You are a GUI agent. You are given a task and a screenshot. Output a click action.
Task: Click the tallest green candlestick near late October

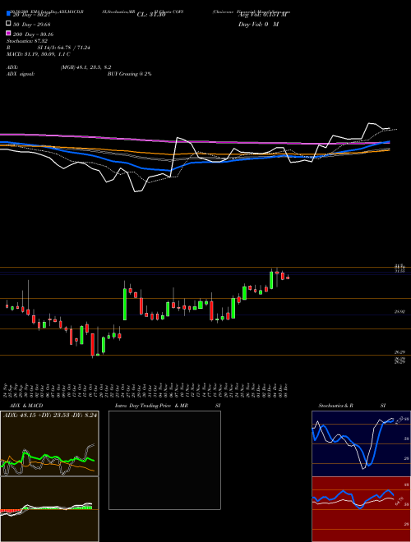click(125, 304)
